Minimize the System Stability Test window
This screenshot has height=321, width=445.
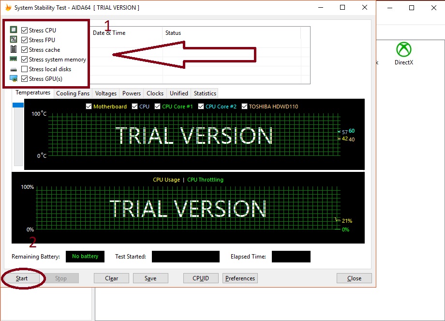[x=321, y=7]
